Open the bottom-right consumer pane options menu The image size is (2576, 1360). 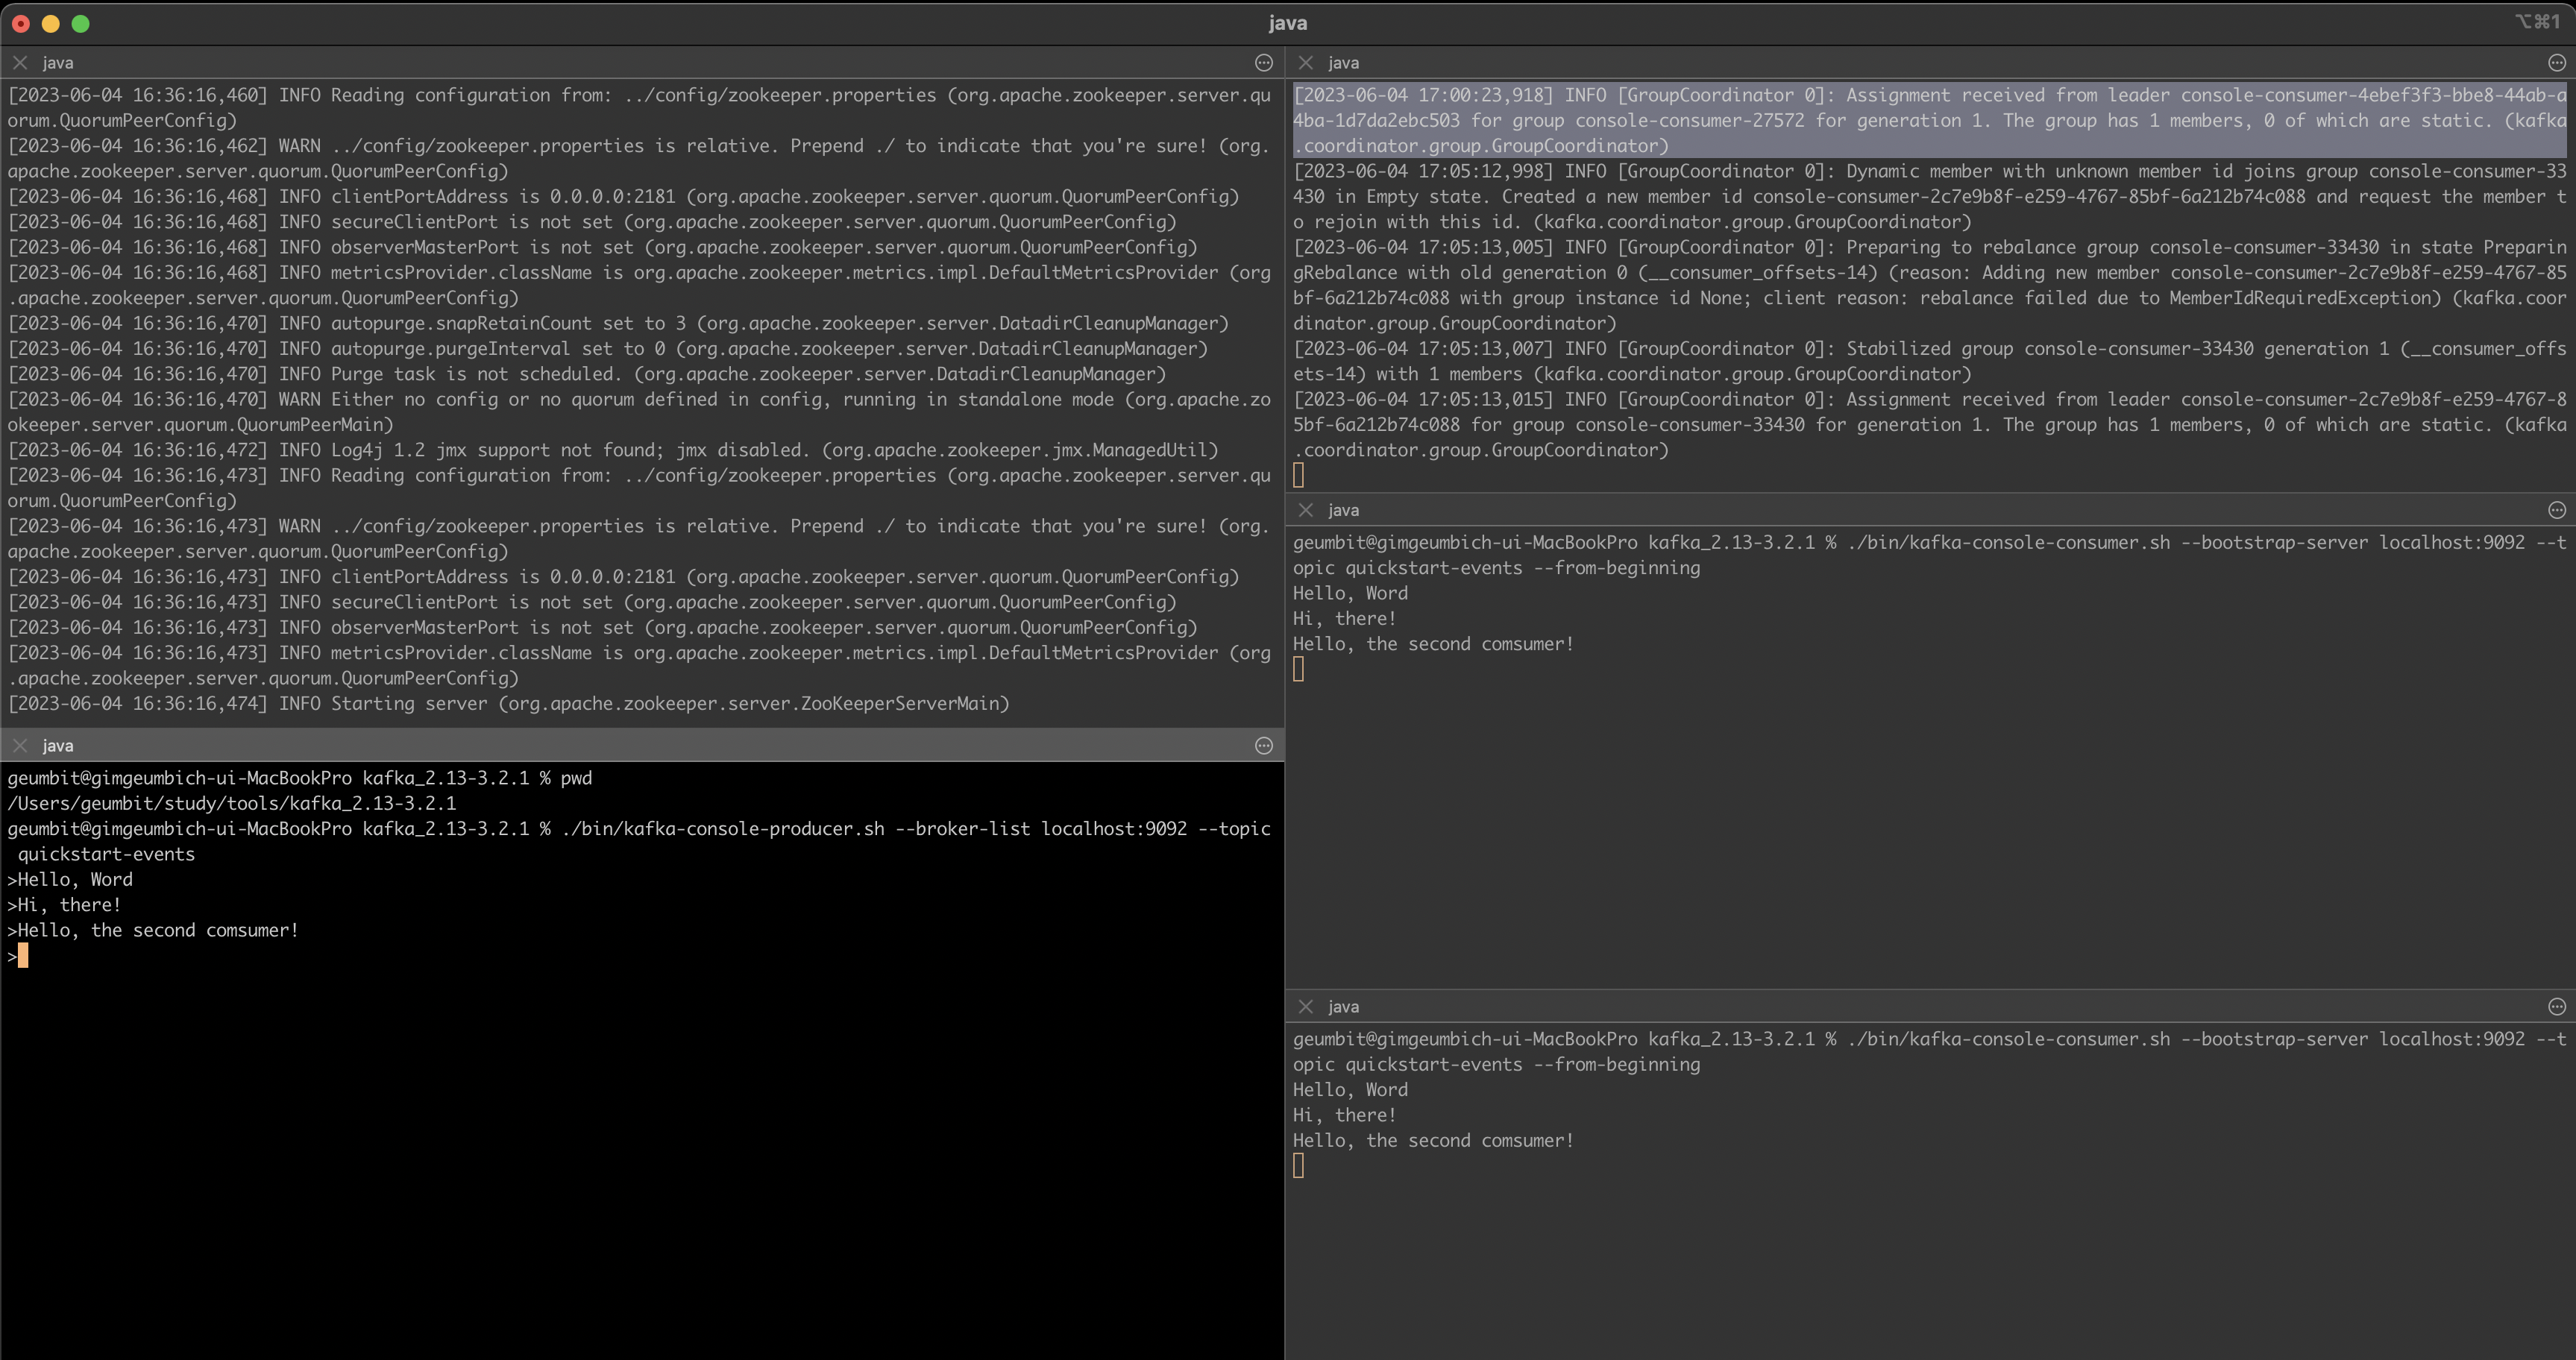tap(2556, 1007)
